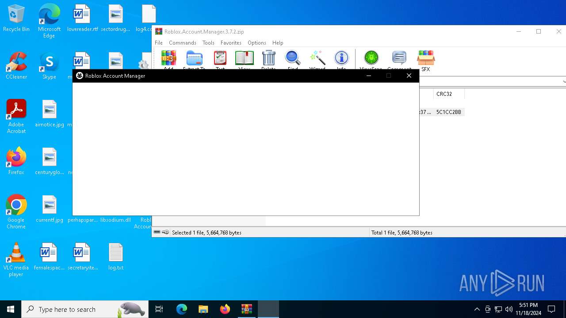Open Windows Start menu
This screenshot has width=566, height=318.
pos(11,309)
